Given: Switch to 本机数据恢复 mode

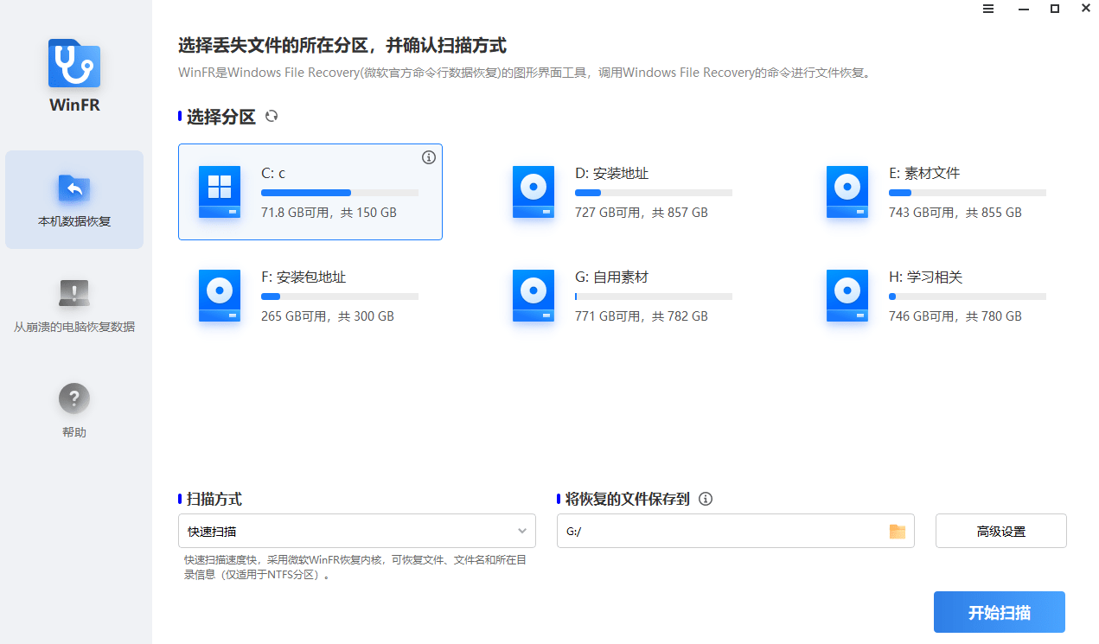Looking at the screenshot, I should [x=73, y=200].
